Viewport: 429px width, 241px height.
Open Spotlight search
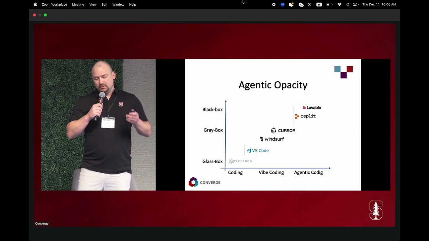[x=348, y=4]
